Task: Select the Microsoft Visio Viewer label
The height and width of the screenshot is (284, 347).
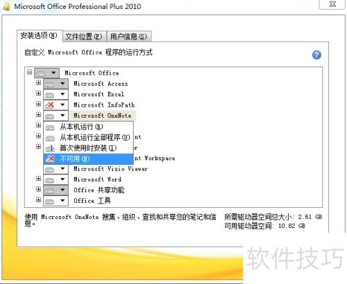Action: coord(110,169)
